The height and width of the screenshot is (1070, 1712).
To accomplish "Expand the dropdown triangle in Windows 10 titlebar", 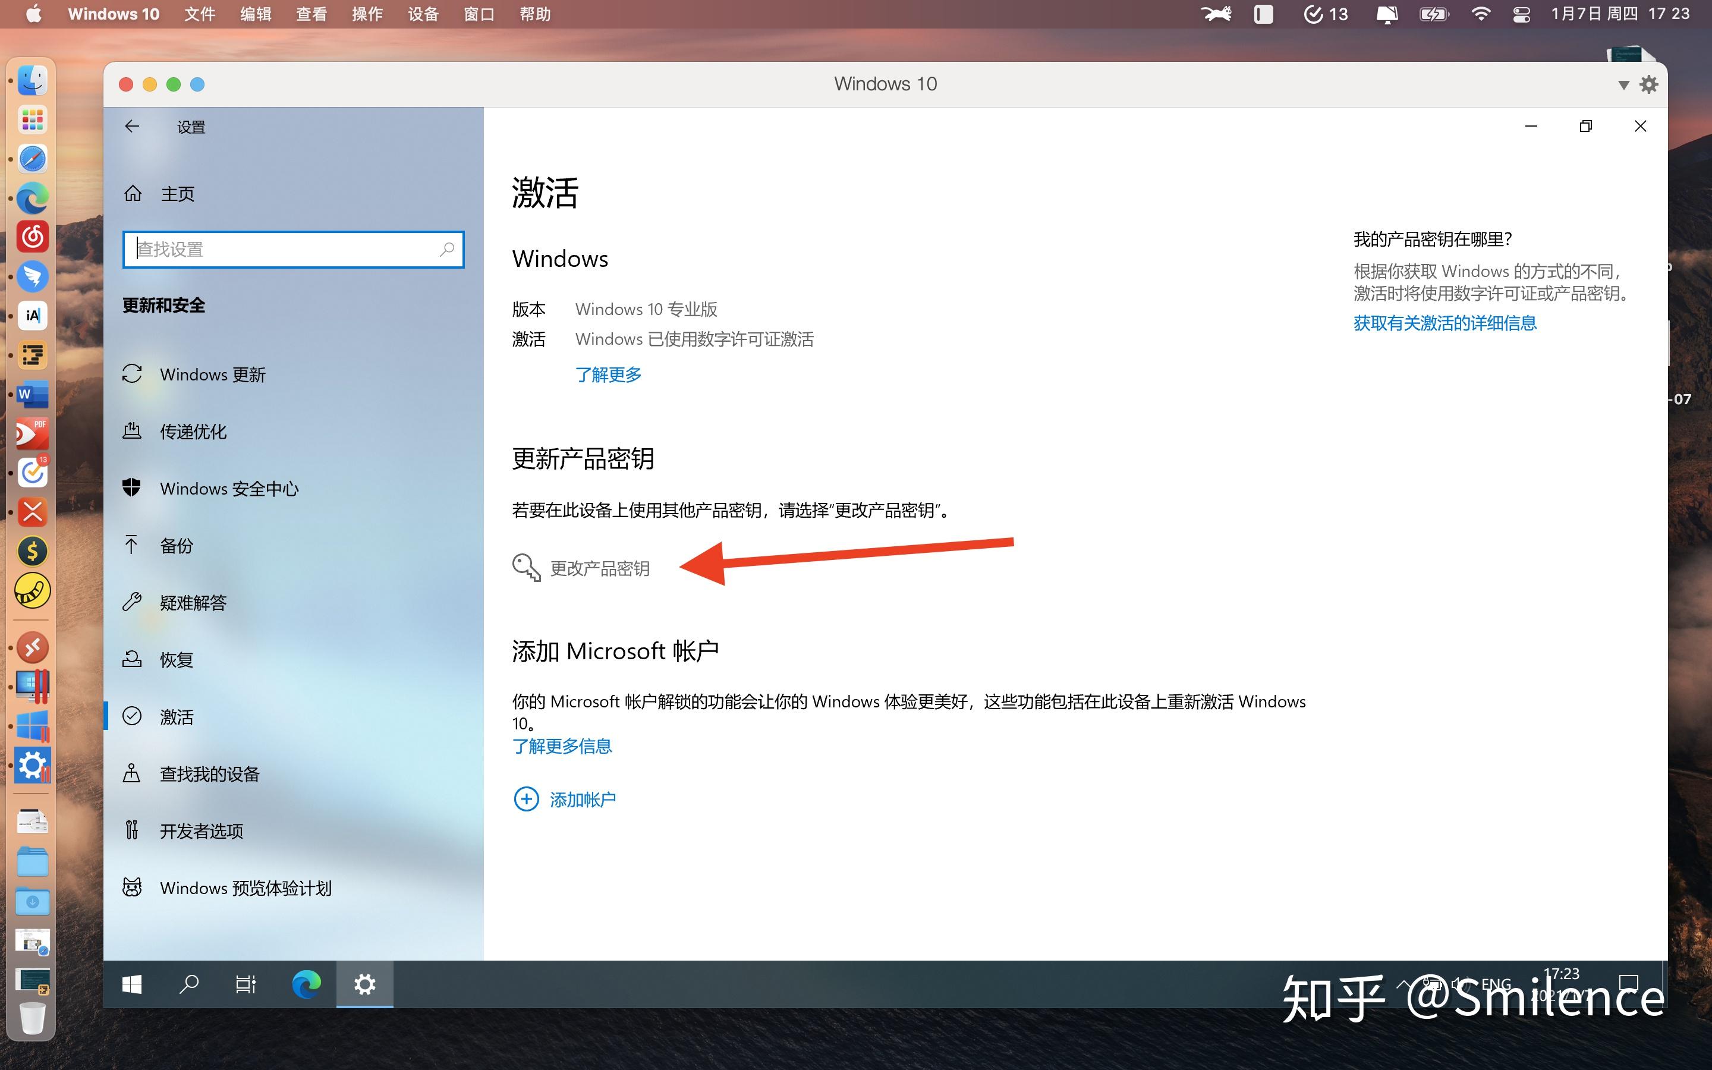I will [1623, 85].
